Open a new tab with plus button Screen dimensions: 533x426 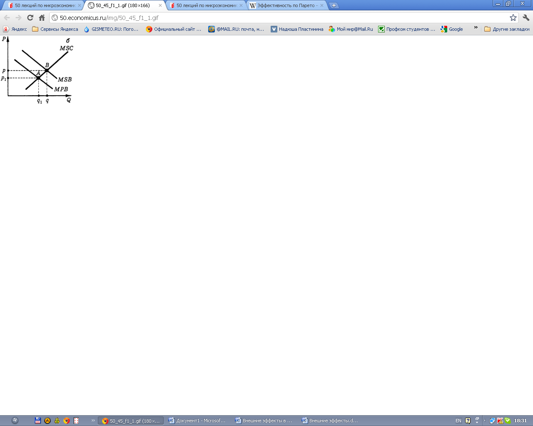[334, 5]
